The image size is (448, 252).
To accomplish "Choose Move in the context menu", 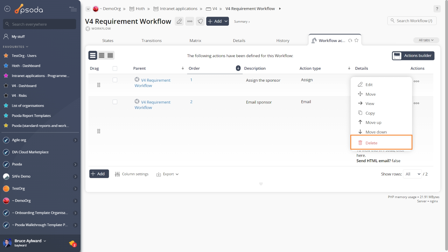I will pyautogui.click(x=381, y=94).
